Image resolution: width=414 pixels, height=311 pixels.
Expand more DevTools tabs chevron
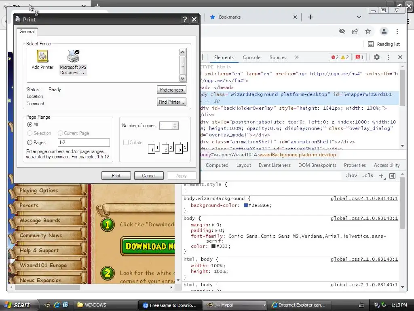[297, 57]
